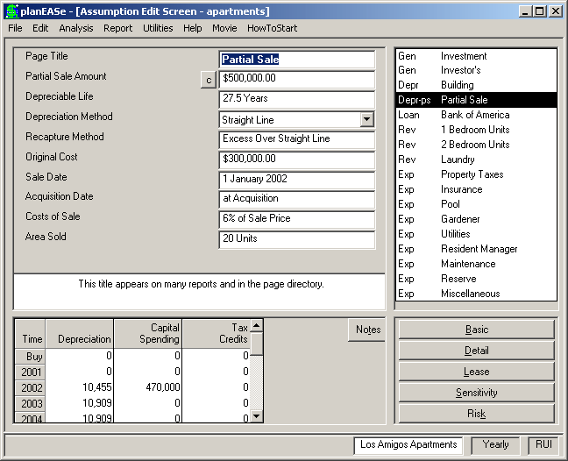Click the table scrollbar down arrow
568x461 pixels.
(257, 416)
